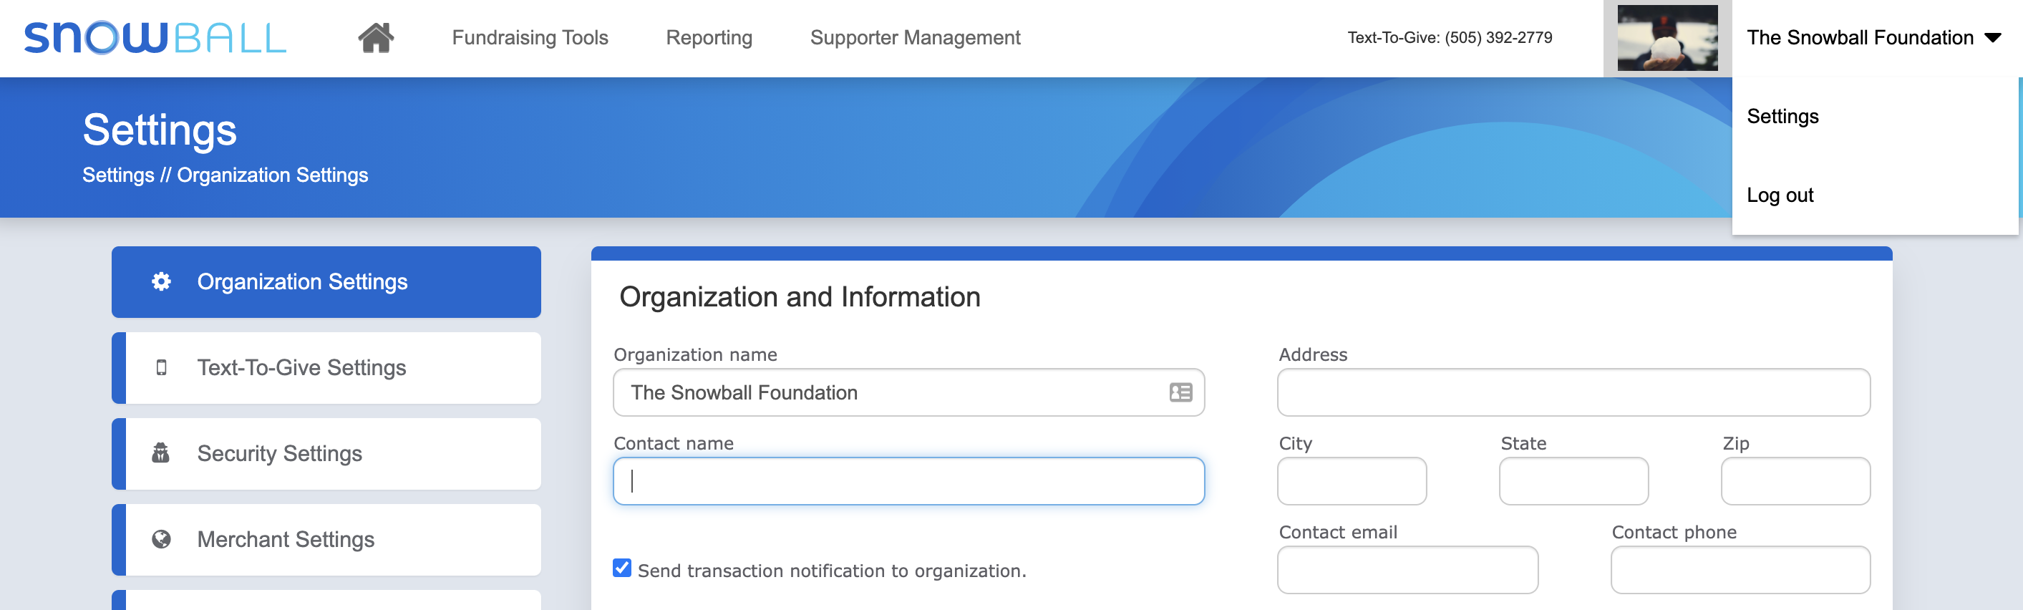Focus the Address input field
This screenshot has width=2023, height=610.
(1573, 392)
